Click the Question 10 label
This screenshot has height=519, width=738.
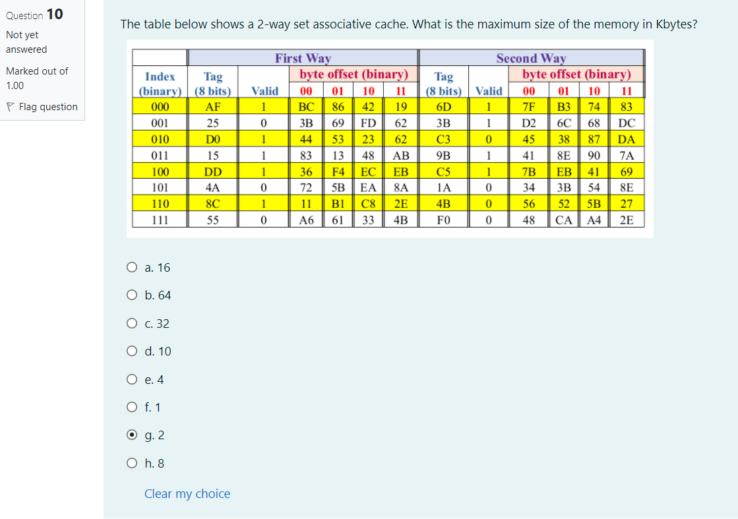click(x=34, y=14)
